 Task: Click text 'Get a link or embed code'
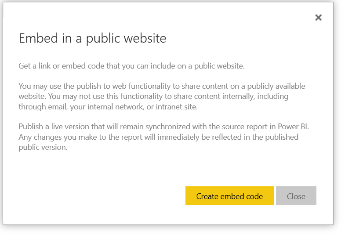62,66
